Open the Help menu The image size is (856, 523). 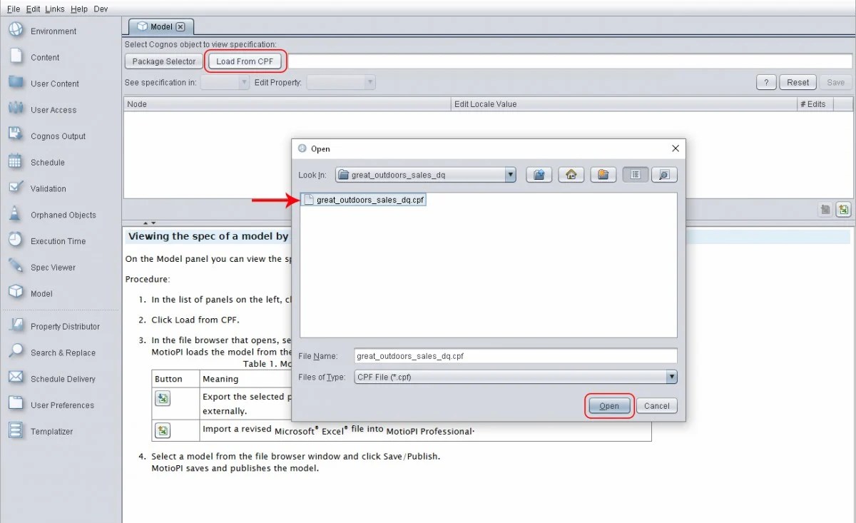(x=79, y=9)
